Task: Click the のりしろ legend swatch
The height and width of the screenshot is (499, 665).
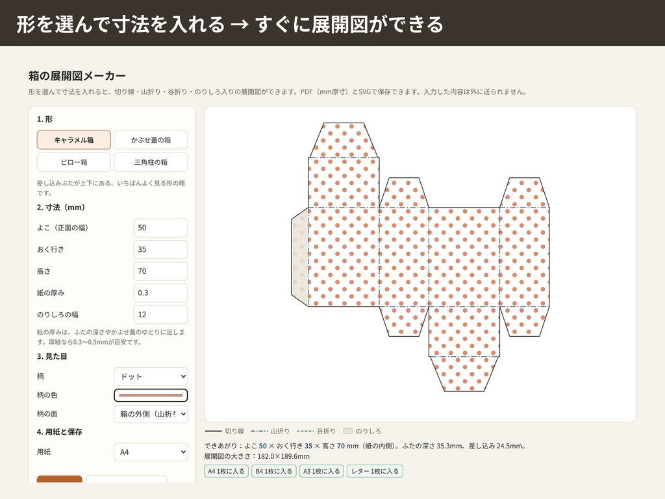Action: pos(348,432)
